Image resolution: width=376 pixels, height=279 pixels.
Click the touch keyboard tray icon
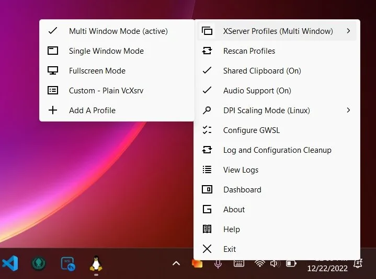point(239,263)
